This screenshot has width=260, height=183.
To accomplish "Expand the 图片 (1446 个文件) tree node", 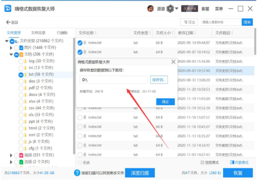I will 11,47.
